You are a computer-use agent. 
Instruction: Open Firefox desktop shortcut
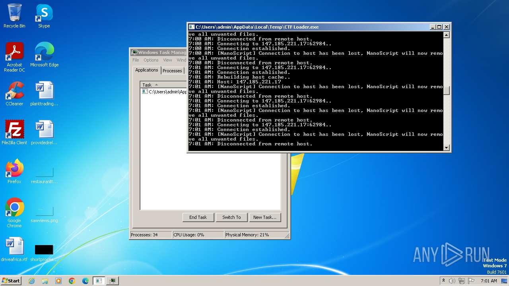tap(14, 171)
